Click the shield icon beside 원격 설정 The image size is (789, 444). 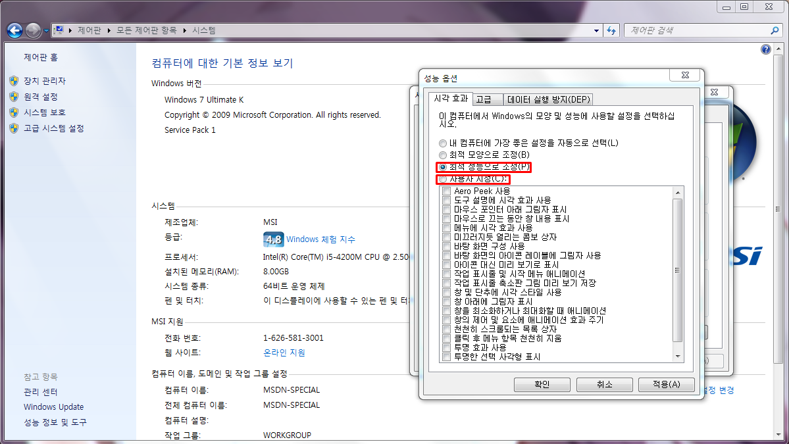click(x=14, y=97)
